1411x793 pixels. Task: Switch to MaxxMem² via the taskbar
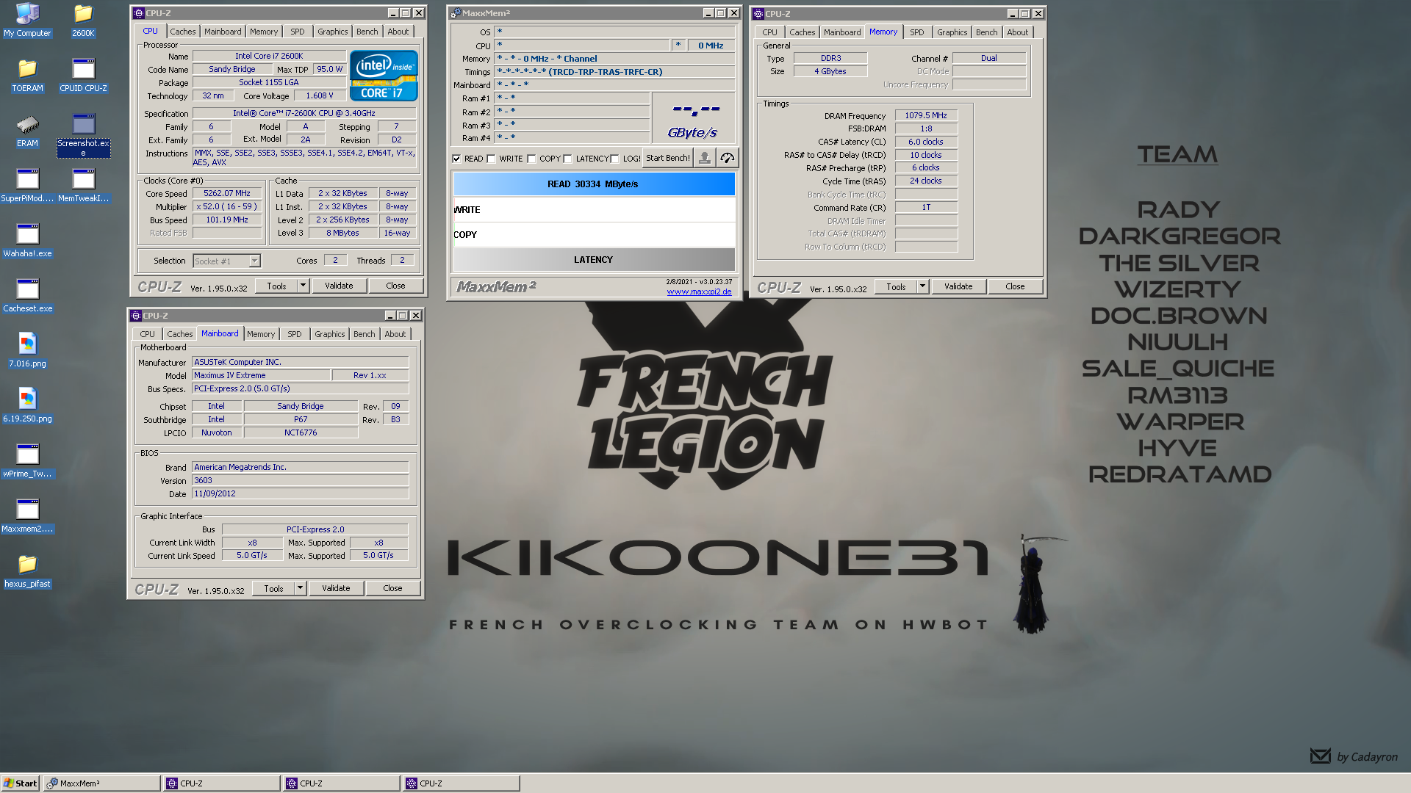101,783
